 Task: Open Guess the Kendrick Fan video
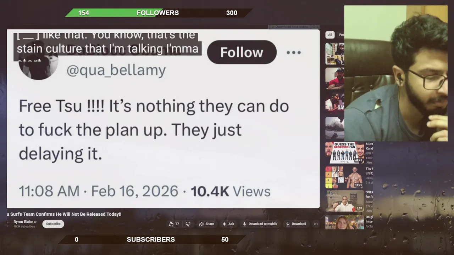point(345,152)
